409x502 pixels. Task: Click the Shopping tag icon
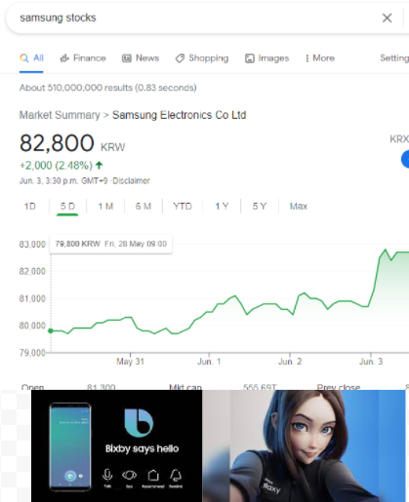point(180,58)
